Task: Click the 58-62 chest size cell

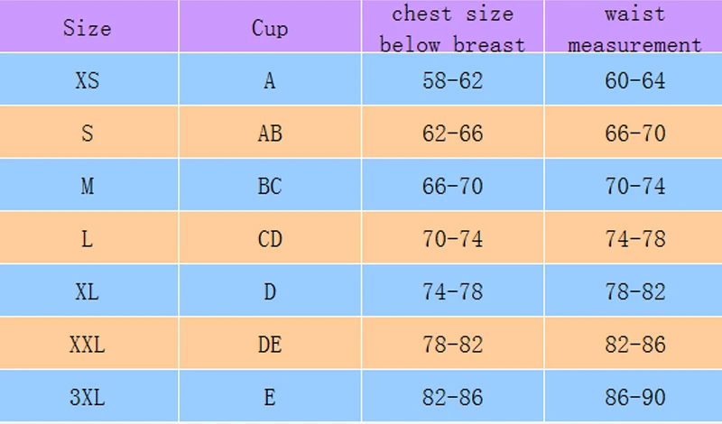Action: [x=453, y=79]
